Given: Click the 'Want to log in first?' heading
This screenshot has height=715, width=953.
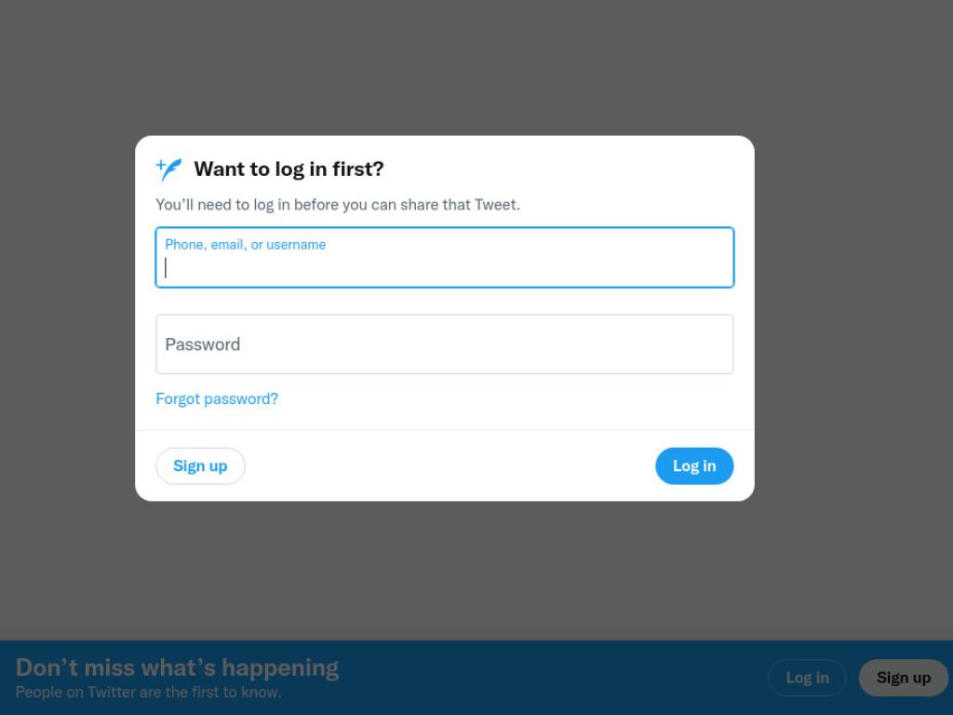Looking at the screenshot, I should pyautogui.click(x=289, y=169).
